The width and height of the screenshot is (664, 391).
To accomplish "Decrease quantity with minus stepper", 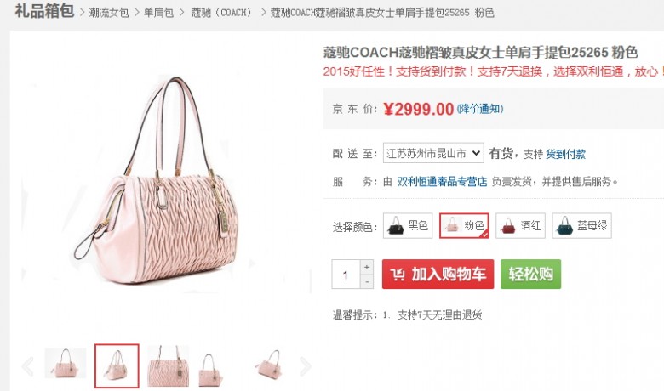I will pyautogui.click(x=367, y=281).
